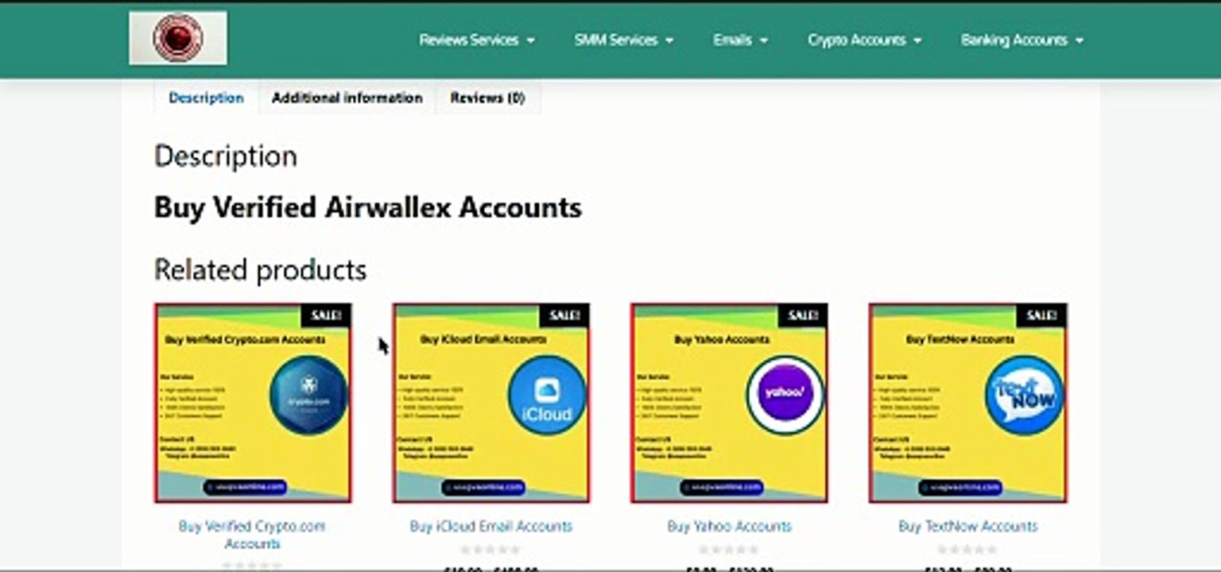Click the iCloud logo icon
Viewport: 1221px width, 572px height.
pyautogui.click(x=547, y=395)
